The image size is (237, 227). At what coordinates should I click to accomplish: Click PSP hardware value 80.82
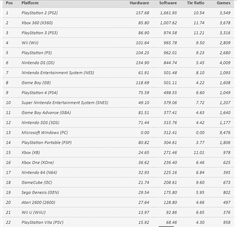144,143
